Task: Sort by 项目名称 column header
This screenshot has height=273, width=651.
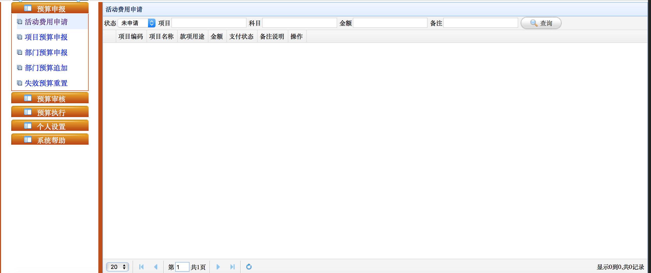Action: [x=162, y=37]
